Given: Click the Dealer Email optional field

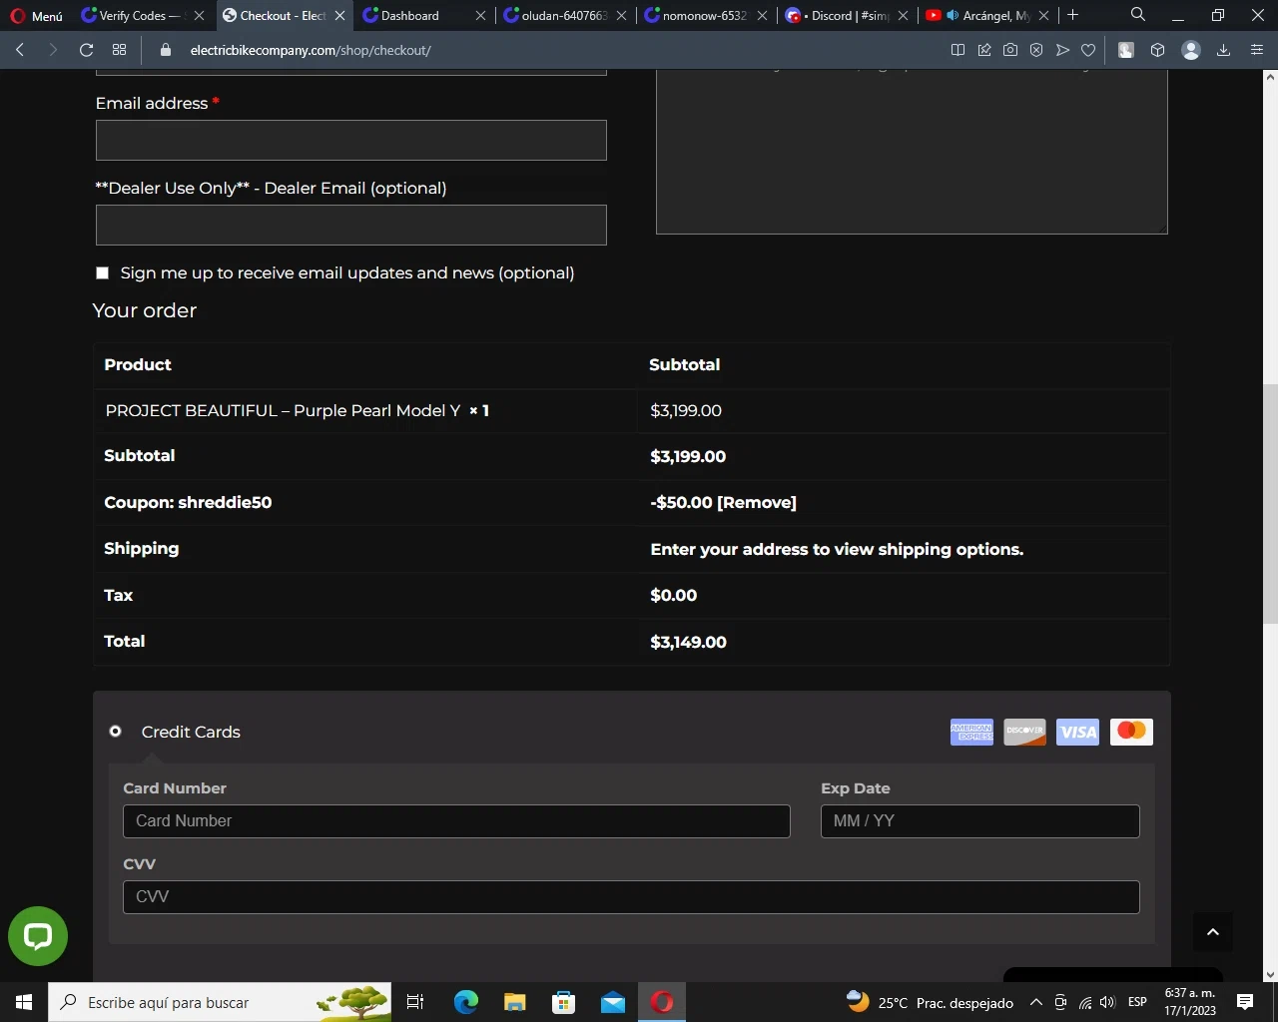Looking at the screenshot, I should coord(351,226).
